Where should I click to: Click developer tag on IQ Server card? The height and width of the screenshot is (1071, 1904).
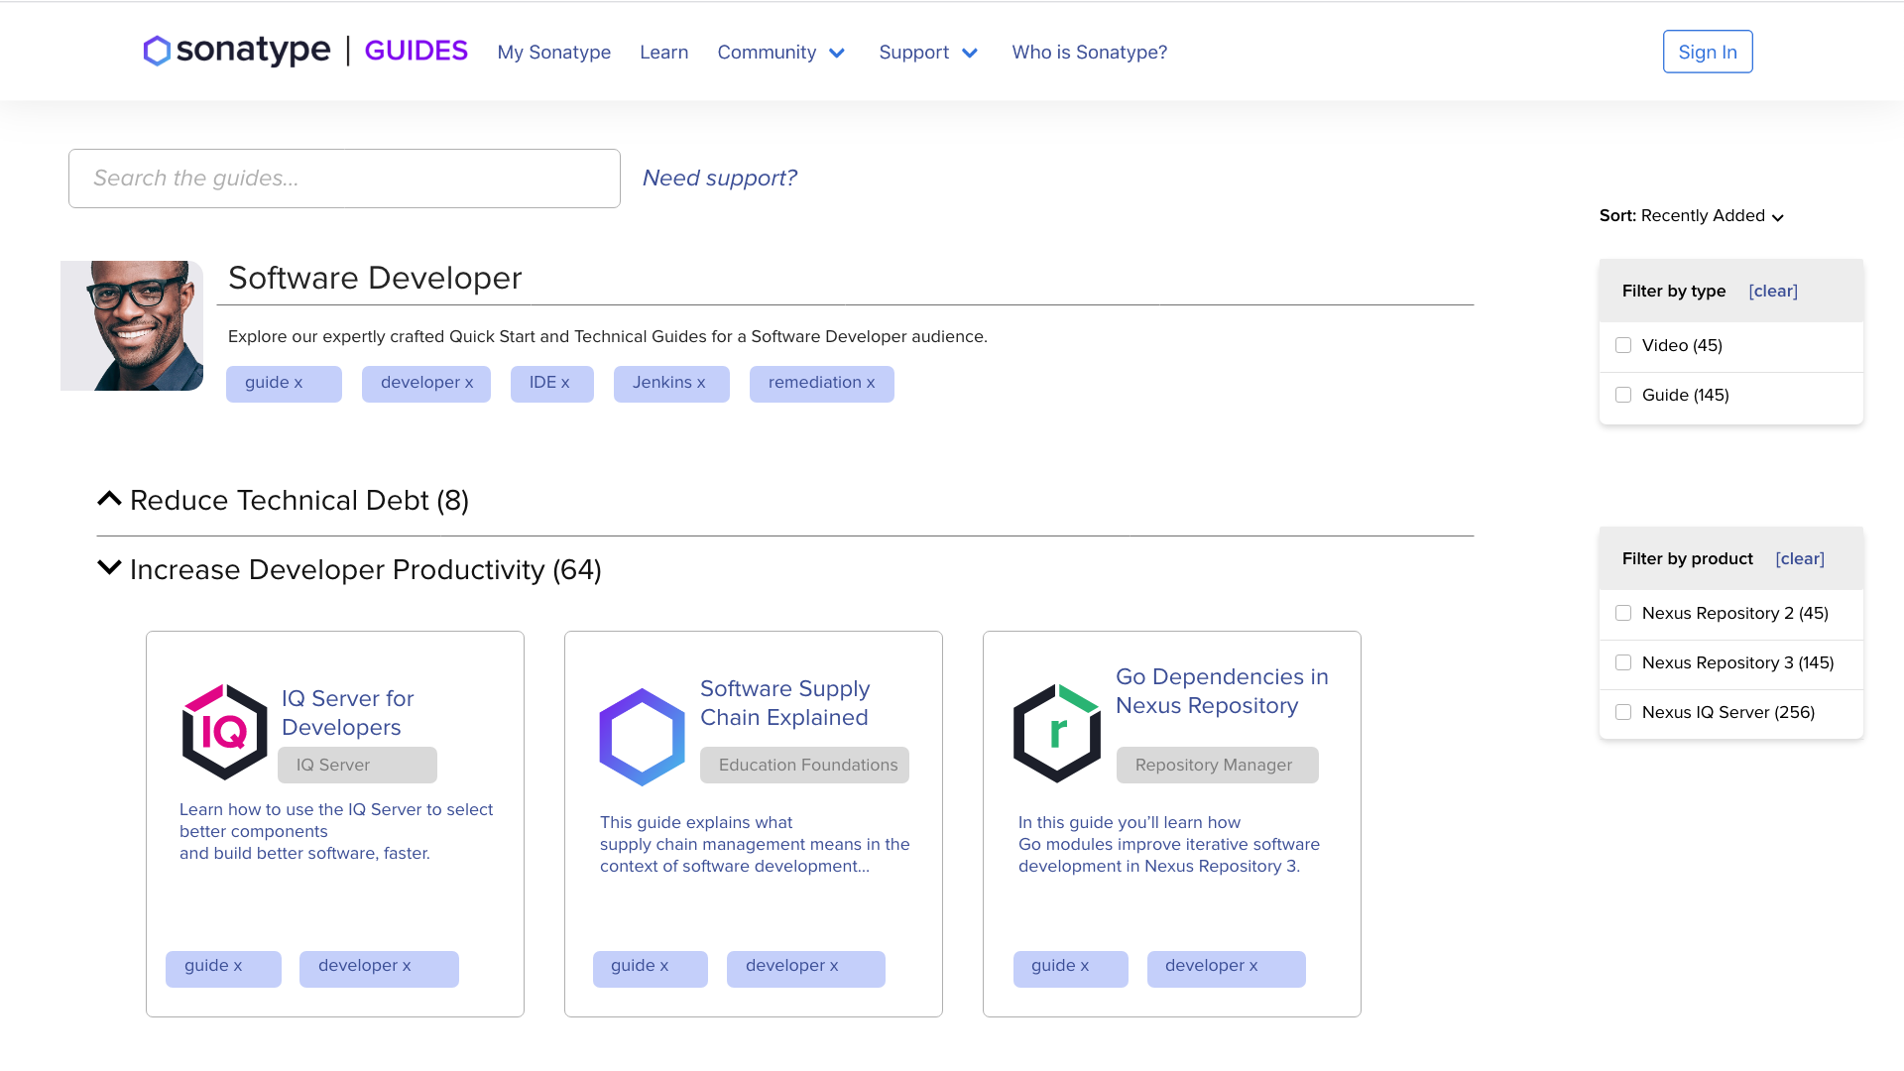point(379,969)
